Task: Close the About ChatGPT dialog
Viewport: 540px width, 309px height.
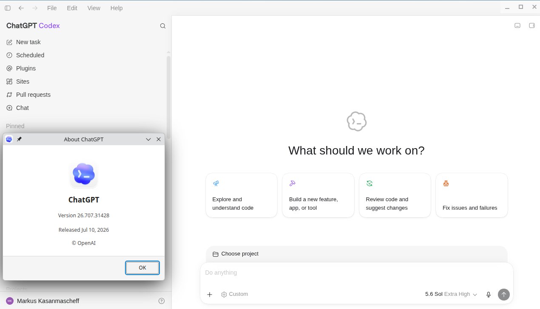Action: [159, 139]
